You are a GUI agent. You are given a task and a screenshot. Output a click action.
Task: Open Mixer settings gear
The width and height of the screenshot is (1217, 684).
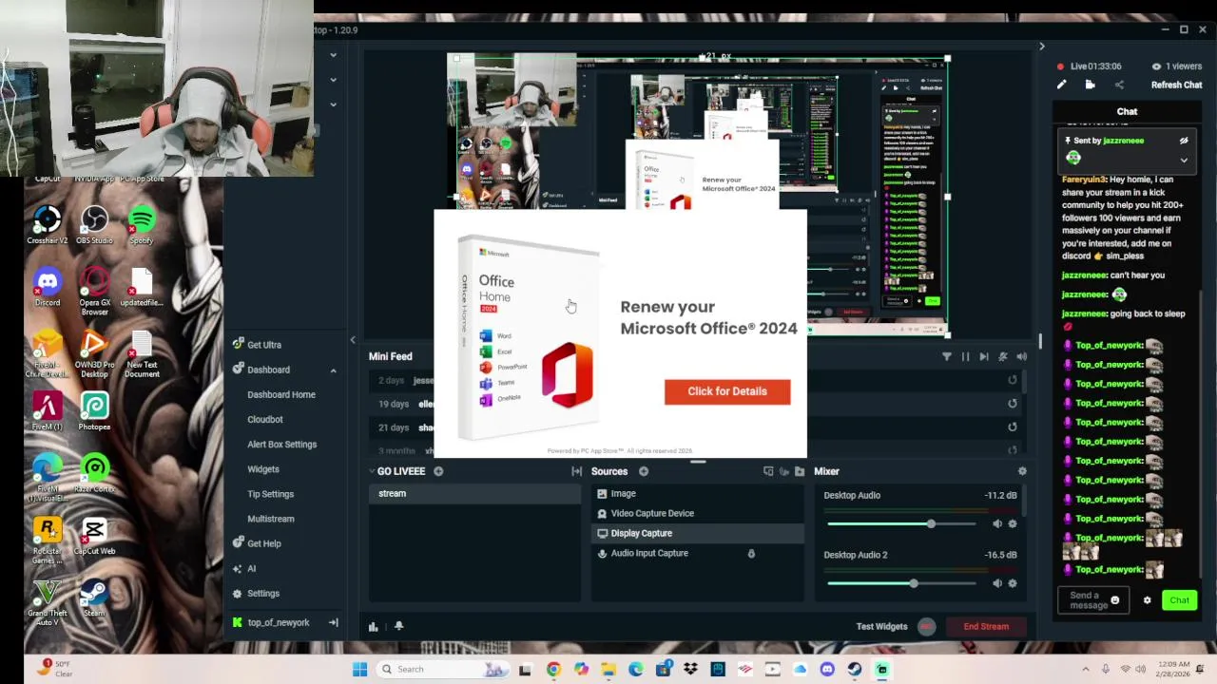tap(1022, 471)
